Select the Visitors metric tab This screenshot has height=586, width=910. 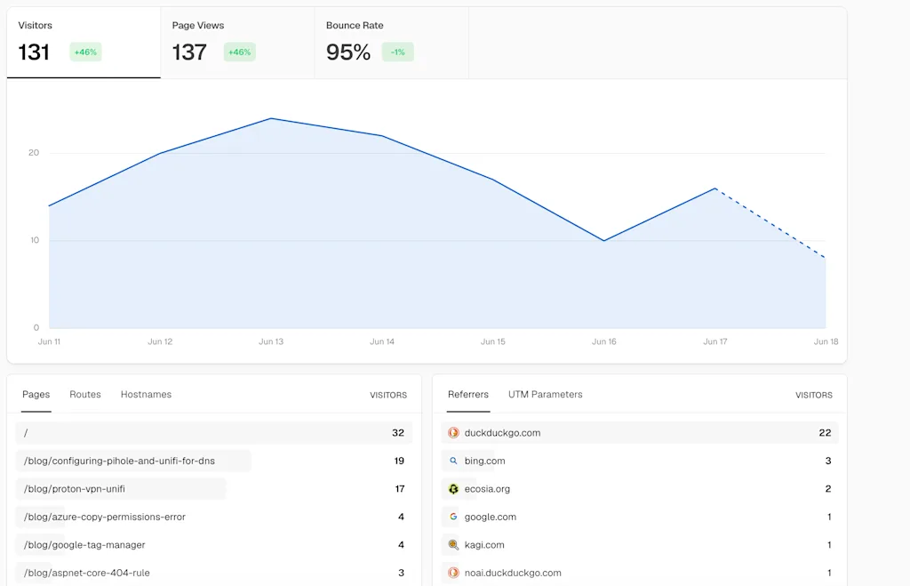click(84, 43)
